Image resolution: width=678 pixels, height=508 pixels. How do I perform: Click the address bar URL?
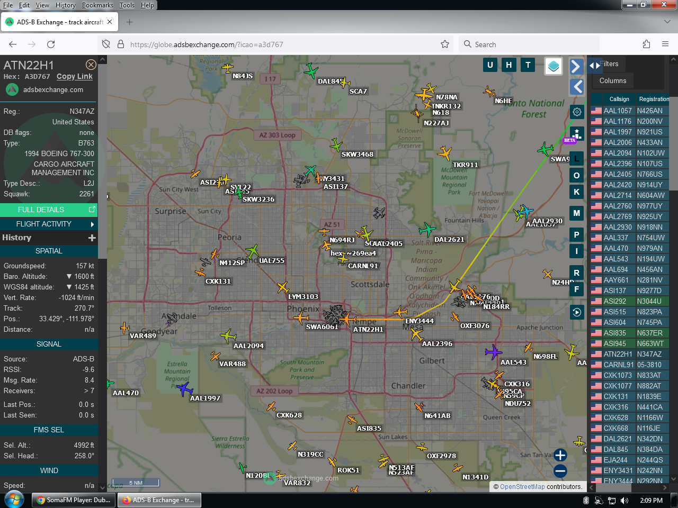[x=207, y=44]
